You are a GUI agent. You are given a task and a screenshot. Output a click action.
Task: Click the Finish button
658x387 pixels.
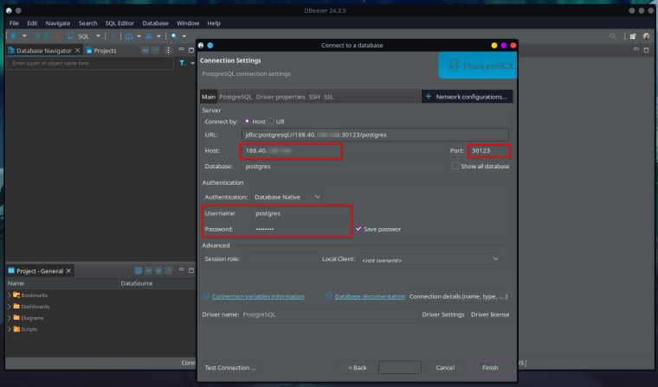[x=490, y=367]
